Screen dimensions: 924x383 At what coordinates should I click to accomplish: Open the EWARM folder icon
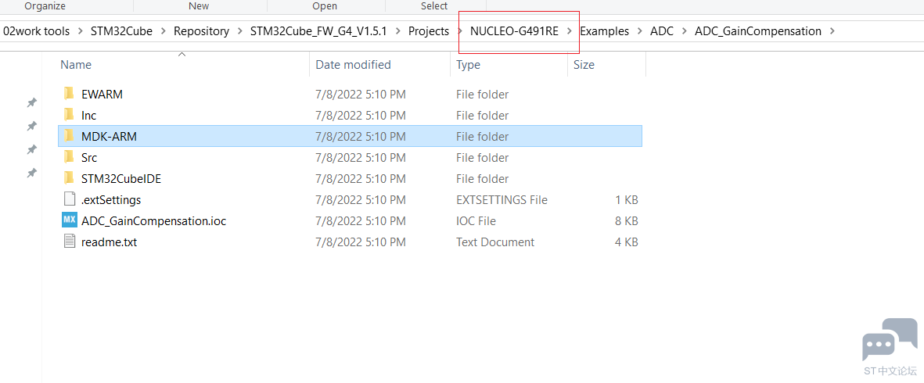point(70,94)
